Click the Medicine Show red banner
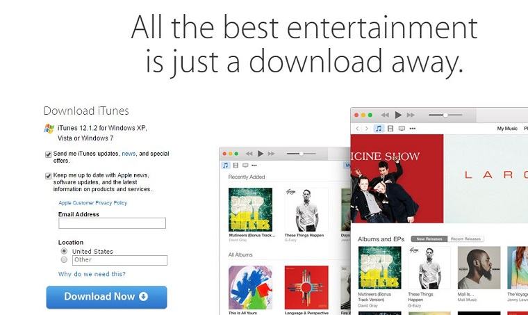The width and height of the screenshot is (528, 315). (397, 179)
